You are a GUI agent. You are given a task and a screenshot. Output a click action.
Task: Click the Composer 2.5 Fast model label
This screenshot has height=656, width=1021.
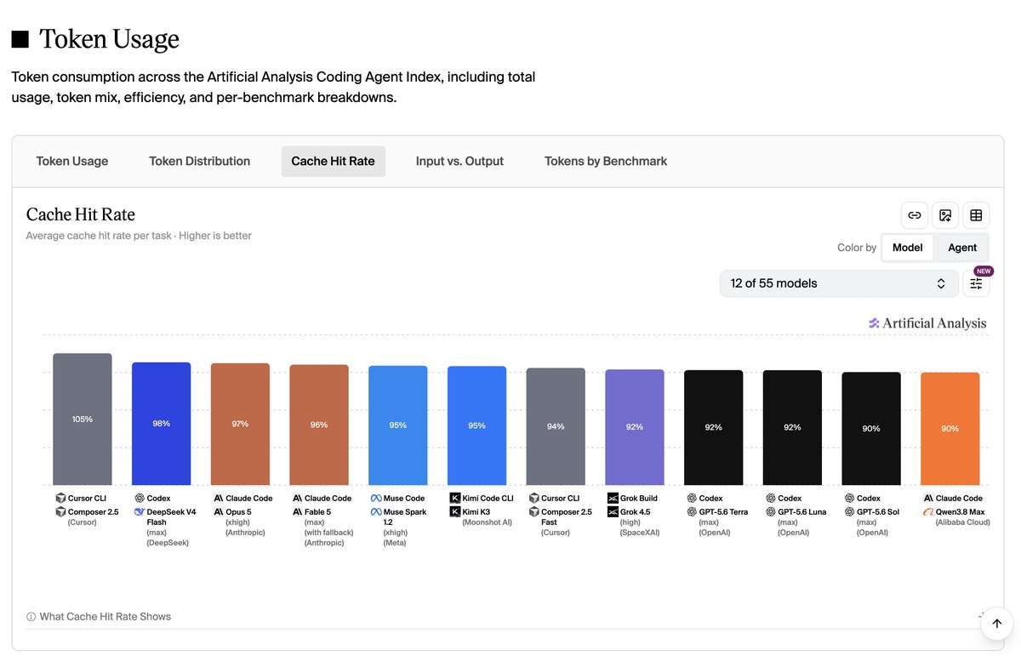[x=567, y=517]
